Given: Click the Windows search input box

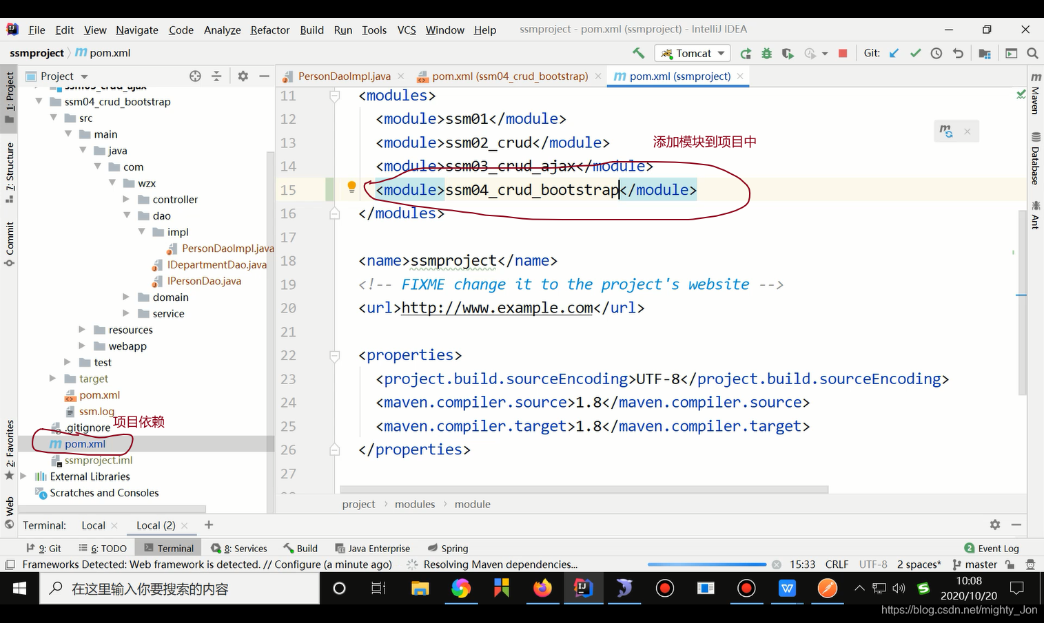Looking at the screenshot, I should pos(179,589).
